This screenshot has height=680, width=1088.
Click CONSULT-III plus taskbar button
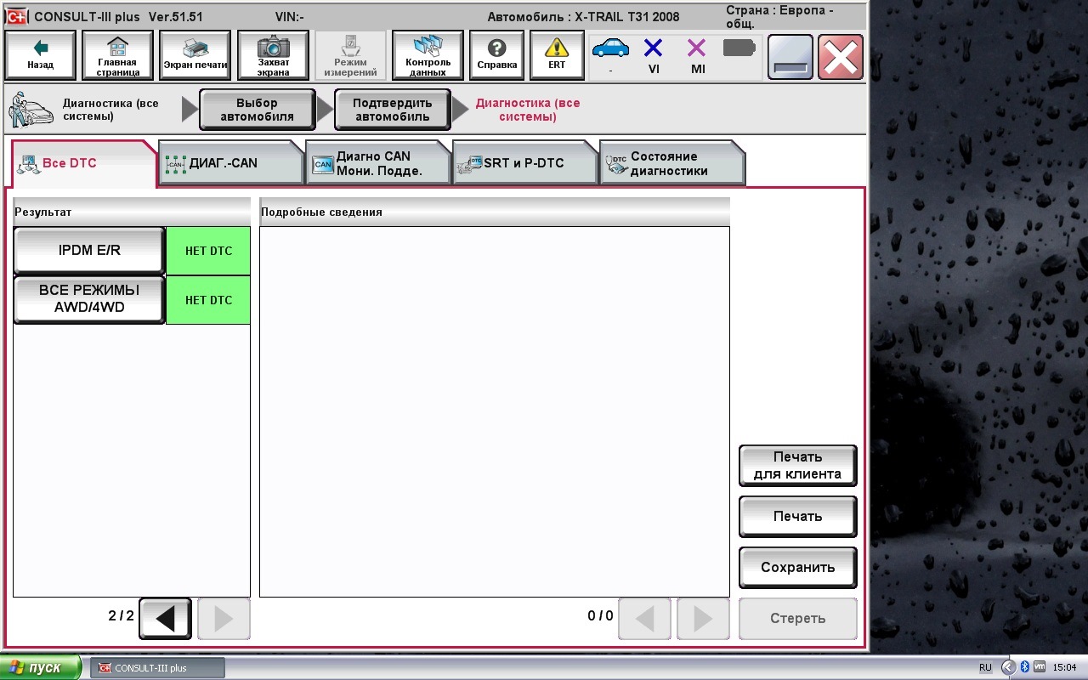[x=157, y=667]
